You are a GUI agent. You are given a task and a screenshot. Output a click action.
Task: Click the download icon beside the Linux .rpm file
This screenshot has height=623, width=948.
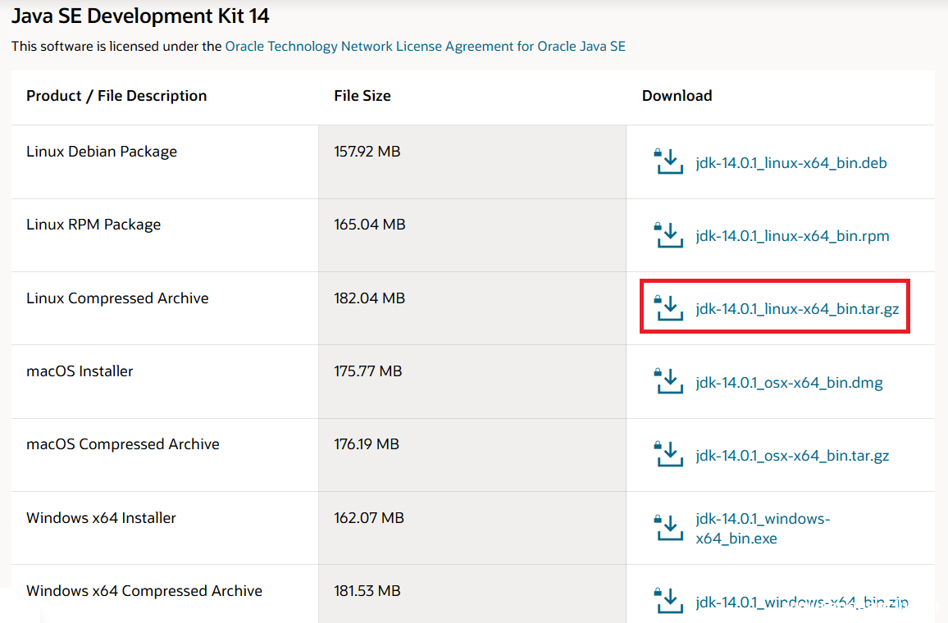pos(669,235)
